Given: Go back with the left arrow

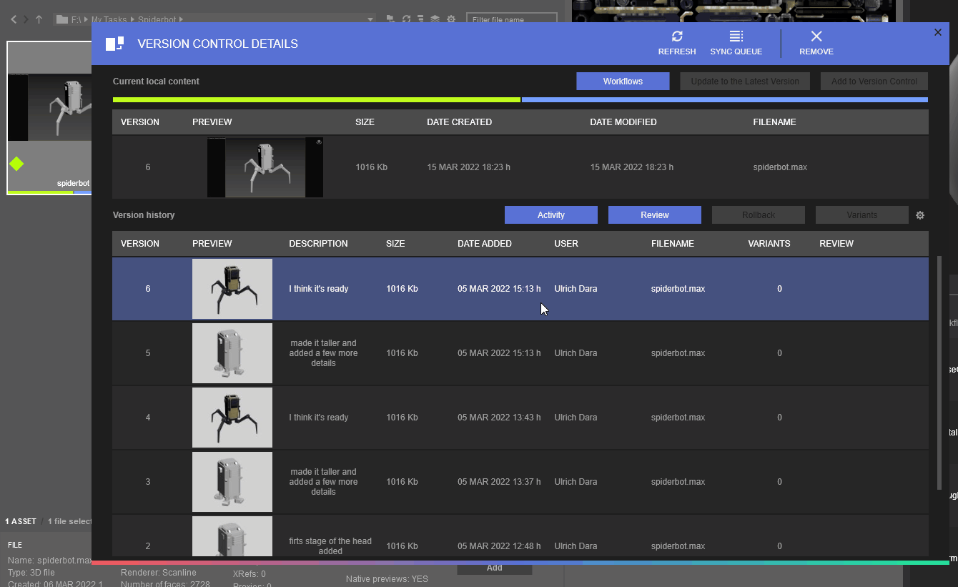Looking at the screenshot, I should coord(14,19).
